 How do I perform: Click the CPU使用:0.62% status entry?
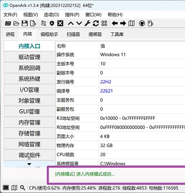pos(45,188)
